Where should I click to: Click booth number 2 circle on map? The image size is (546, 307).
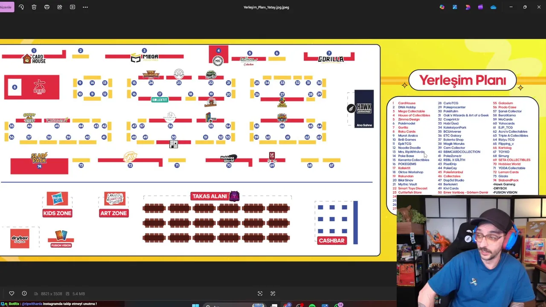[80, 51]
